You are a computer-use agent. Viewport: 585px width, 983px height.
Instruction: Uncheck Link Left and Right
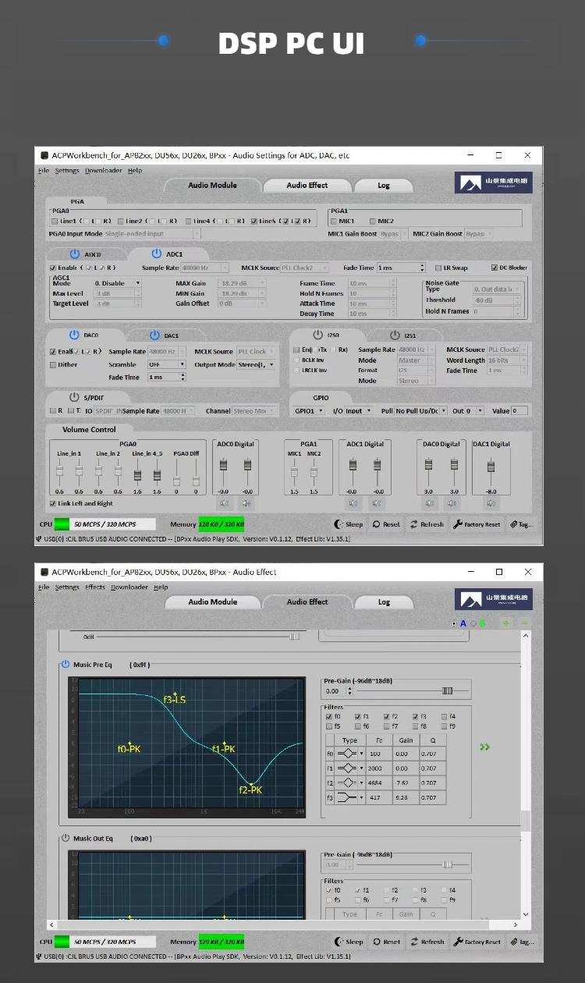pyautogui.click(x=53, y=504)
